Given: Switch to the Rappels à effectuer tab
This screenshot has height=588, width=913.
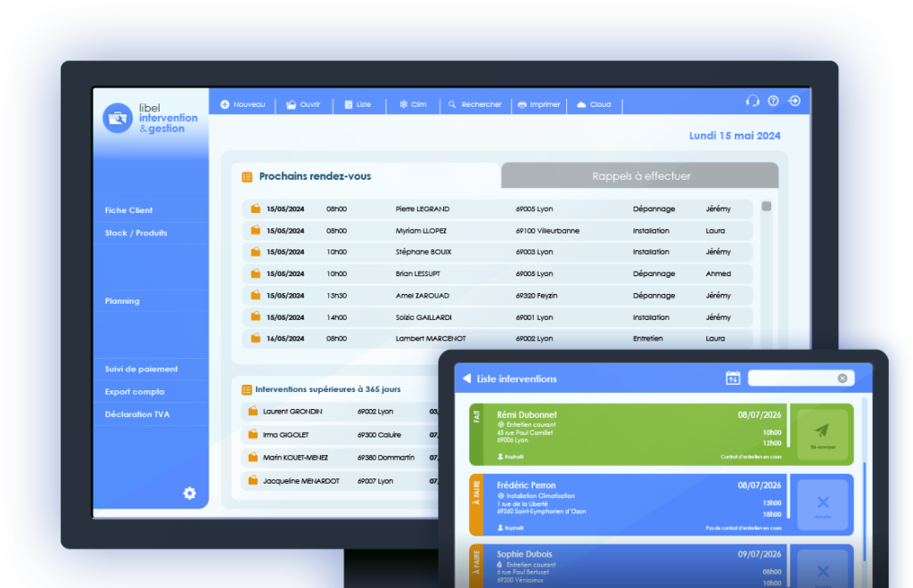Looking at the screenshot, I should pyautogui.click(x=640, y=176).
